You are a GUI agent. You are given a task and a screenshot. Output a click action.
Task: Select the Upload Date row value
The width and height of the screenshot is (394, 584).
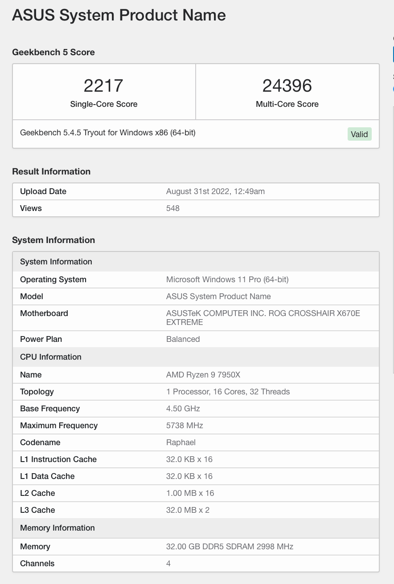click(215, 191)
